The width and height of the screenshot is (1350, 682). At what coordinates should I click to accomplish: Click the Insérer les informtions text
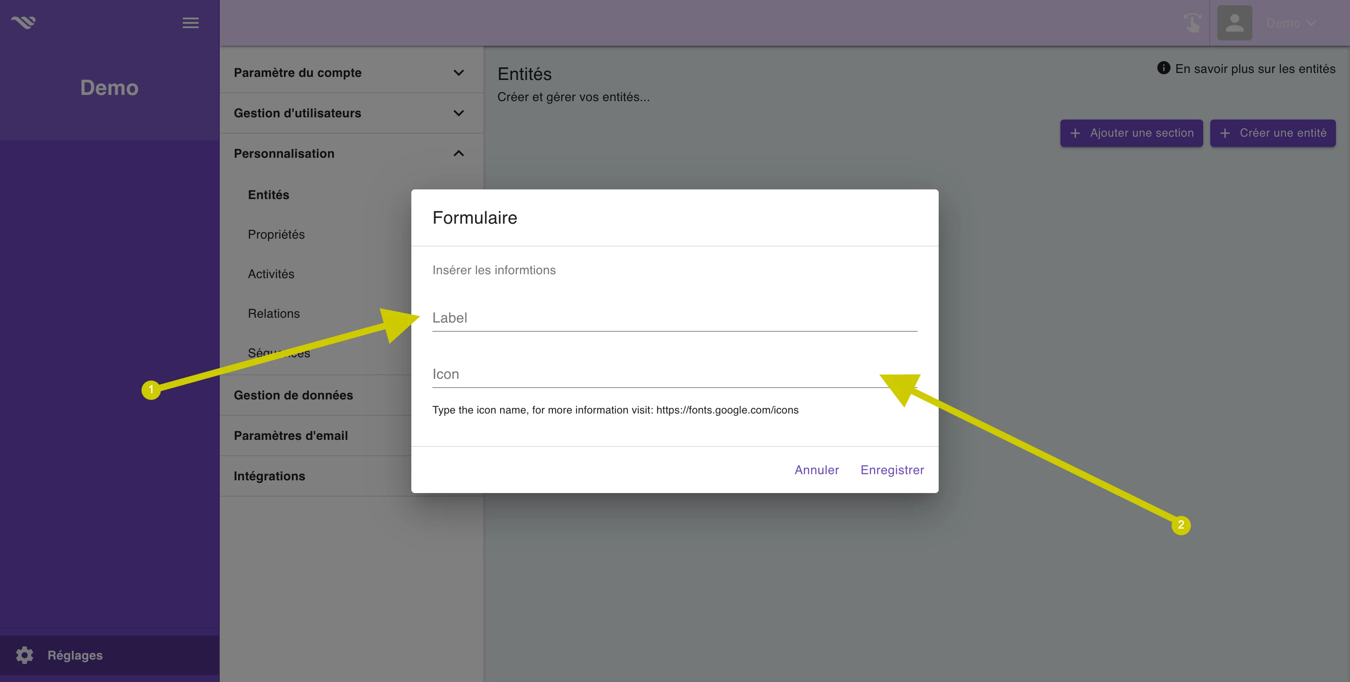point(494,270)
